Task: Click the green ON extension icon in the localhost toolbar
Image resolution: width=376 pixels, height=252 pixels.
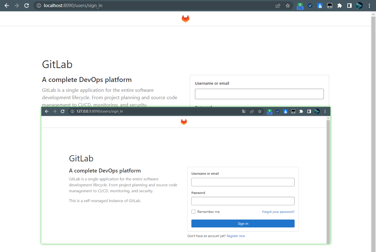Action: click(300, 6)
